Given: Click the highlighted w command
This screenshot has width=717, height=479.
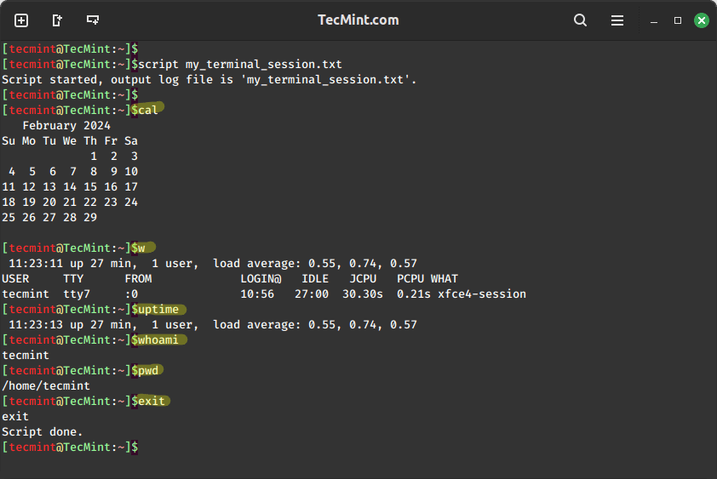Looking at the screenshot, I should pyautogui.click(x=141, y=248).
